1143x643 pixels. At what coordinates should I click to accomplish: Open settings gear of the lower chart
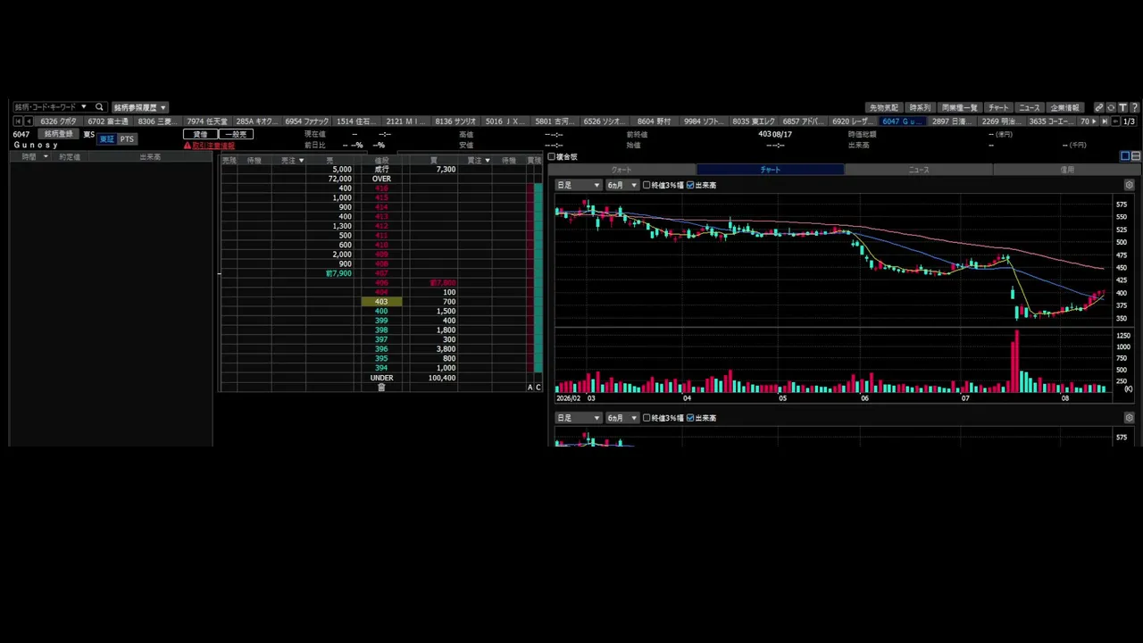click(x=1129, y=418)
